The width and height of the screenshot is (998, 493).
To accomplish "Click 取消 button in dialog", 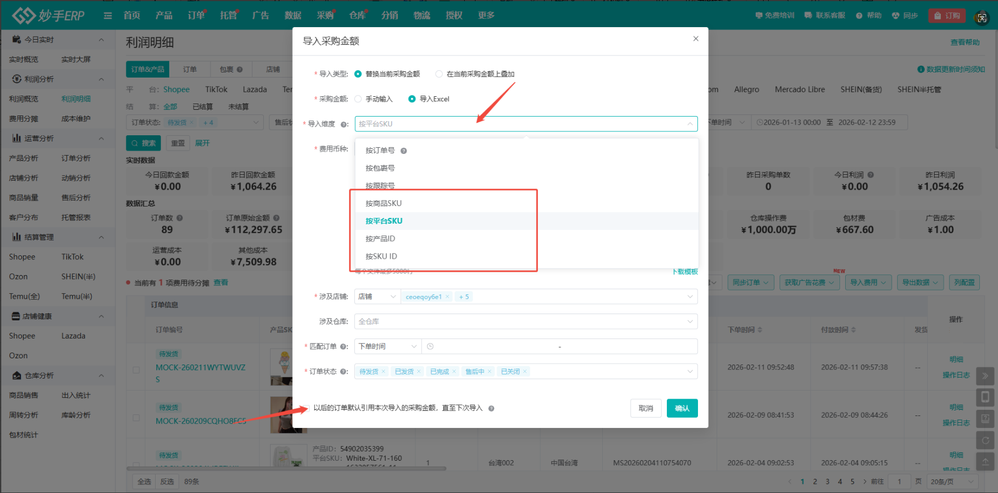I will point(646,408).
